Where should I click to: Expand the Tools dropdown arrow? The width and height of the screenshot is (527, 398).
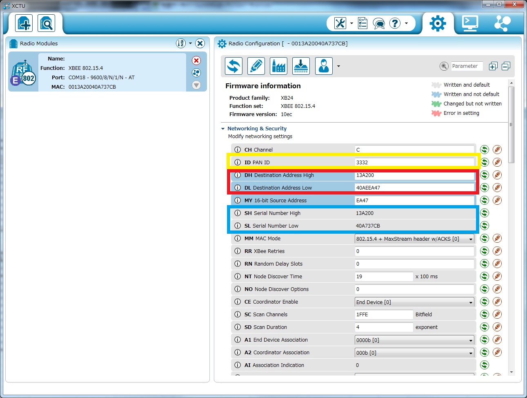tap(351, 23)
